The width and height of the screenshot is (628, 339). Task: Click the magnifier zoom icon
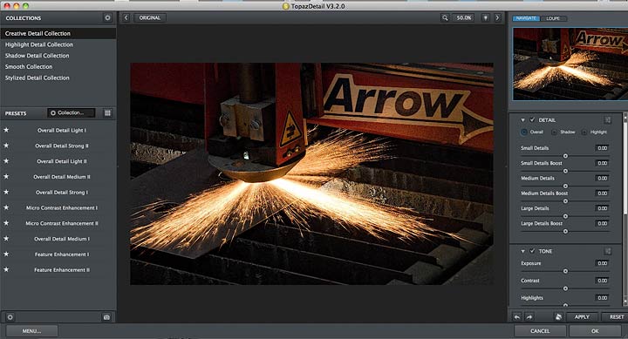[445, 18]
